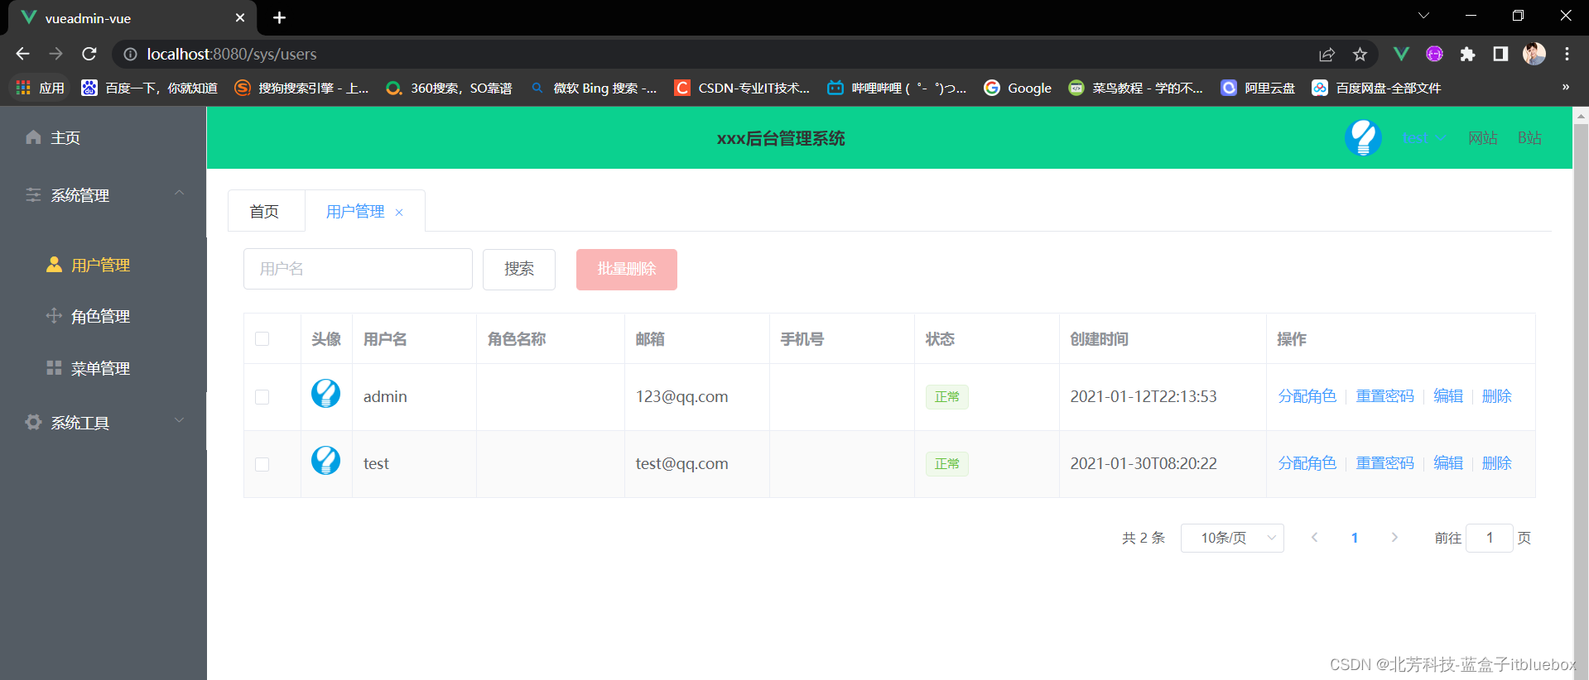Open the browser extensions puzzle icon
This screenshot has width=1589, height=680.
pos(1467,54)
